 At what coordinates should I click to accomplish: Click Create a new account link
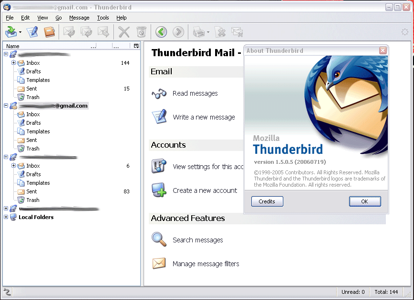point(205,190)
